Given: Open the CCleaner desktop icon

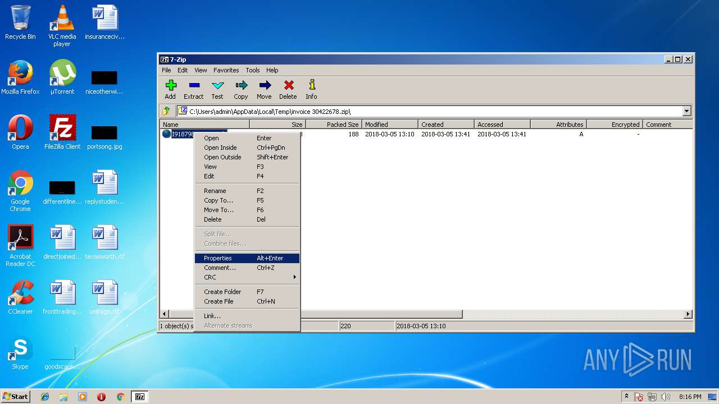Looking at the screenshot, I should (20, 297).
